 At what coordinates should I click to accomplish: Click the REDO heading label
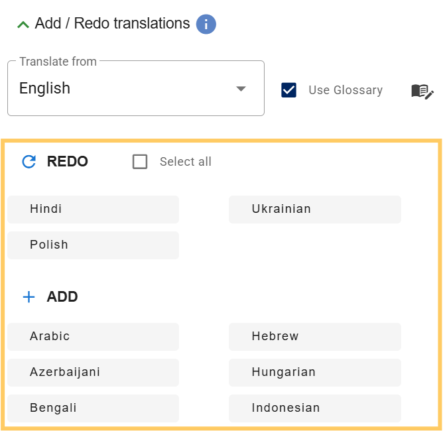[x=68, y=162]
